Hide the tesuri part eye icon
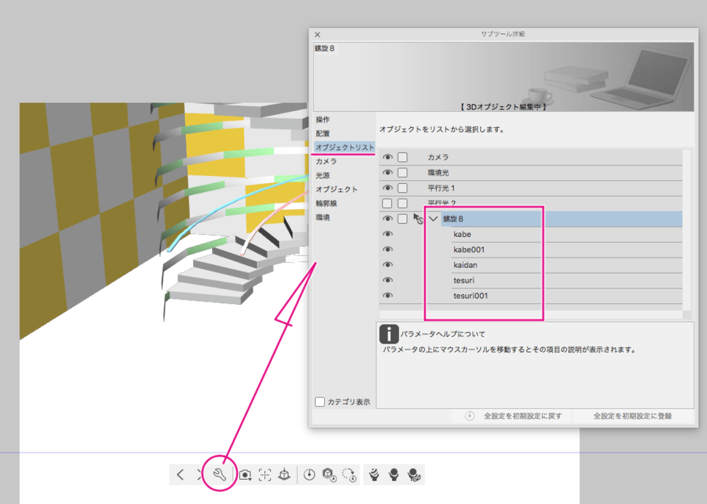This screenshot has width=707, height=504. coord(387,280)
